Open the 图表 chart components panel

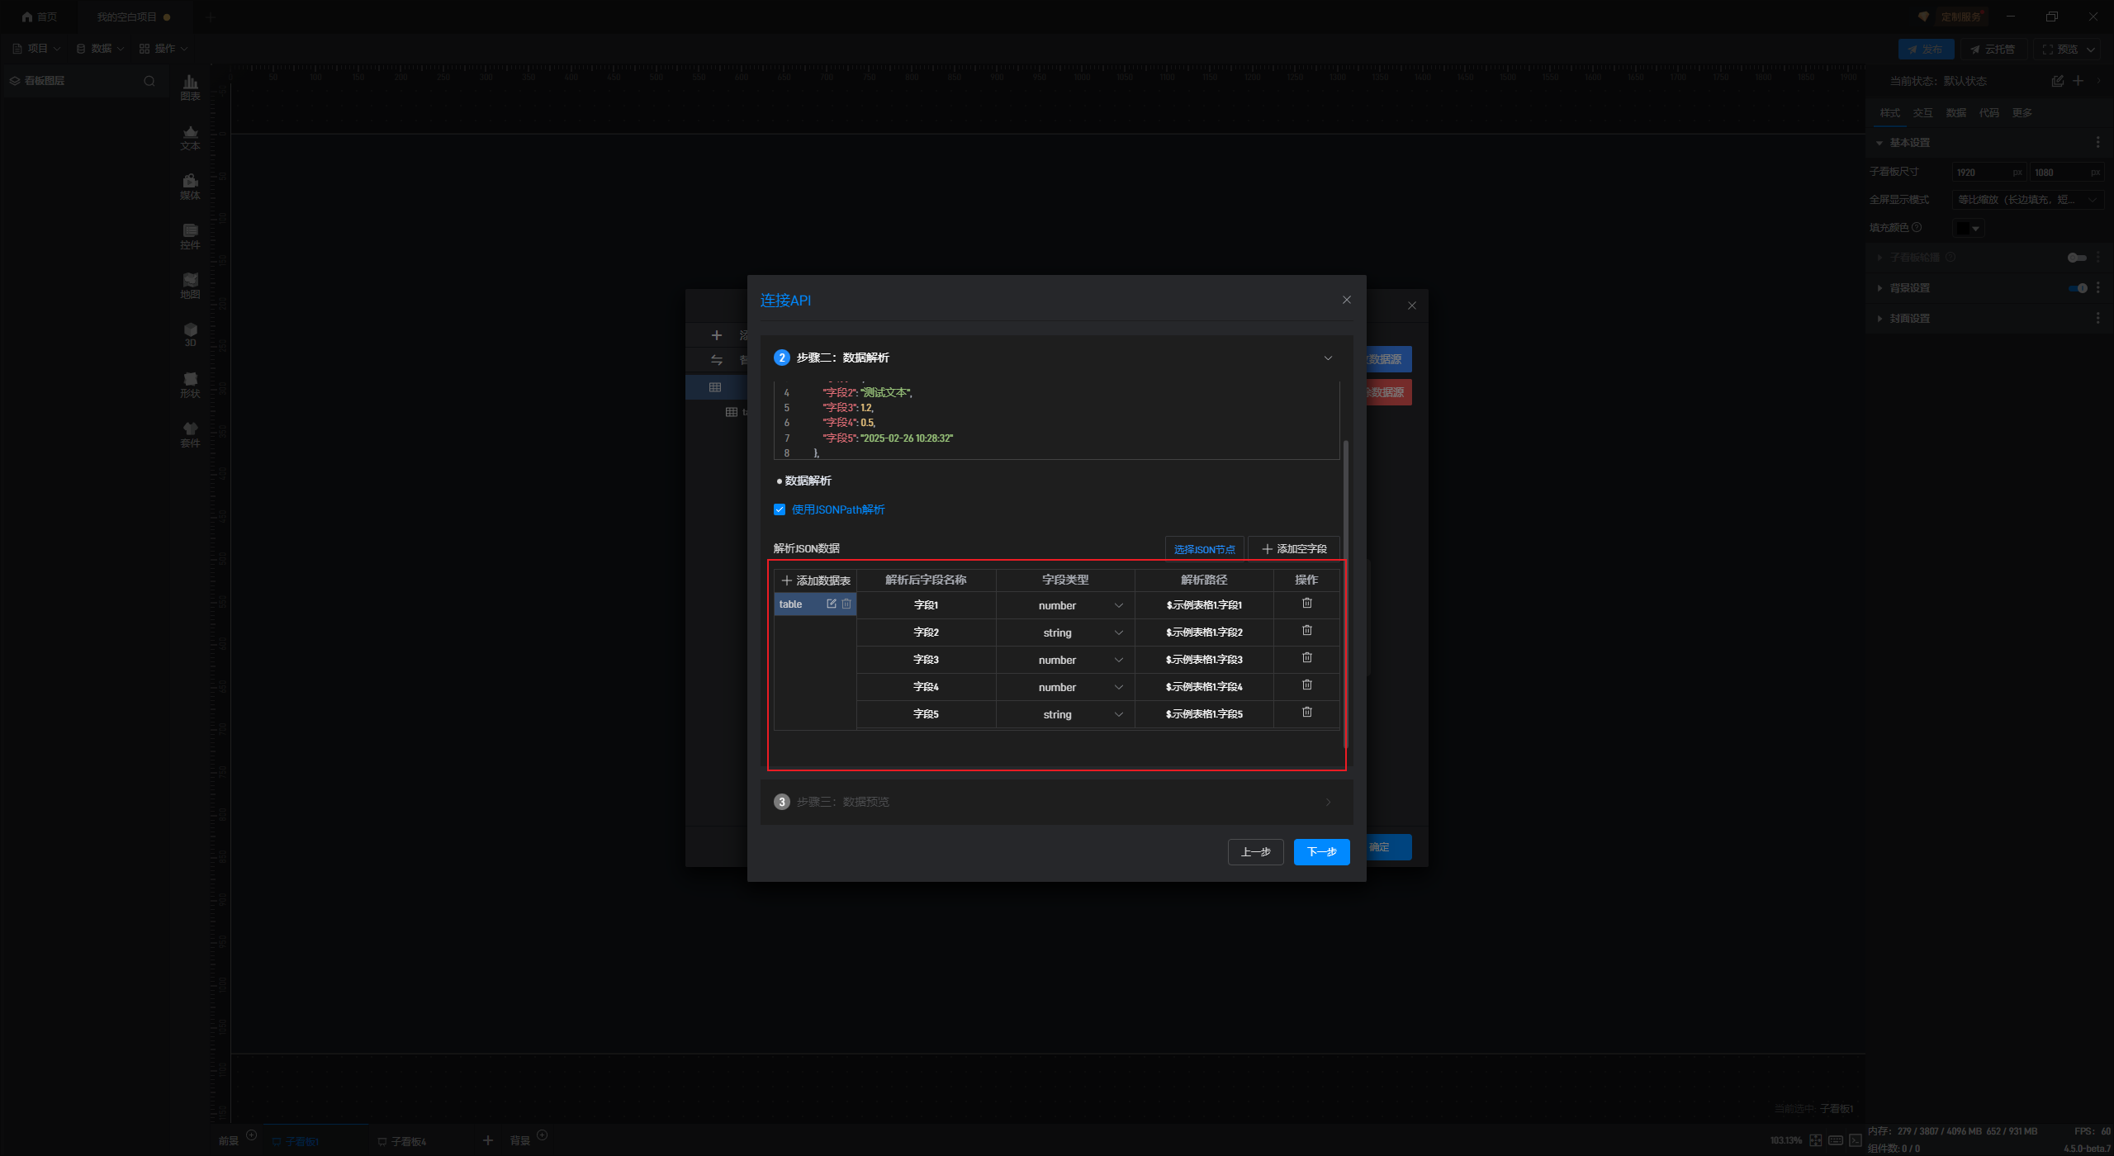coord(190,86)
